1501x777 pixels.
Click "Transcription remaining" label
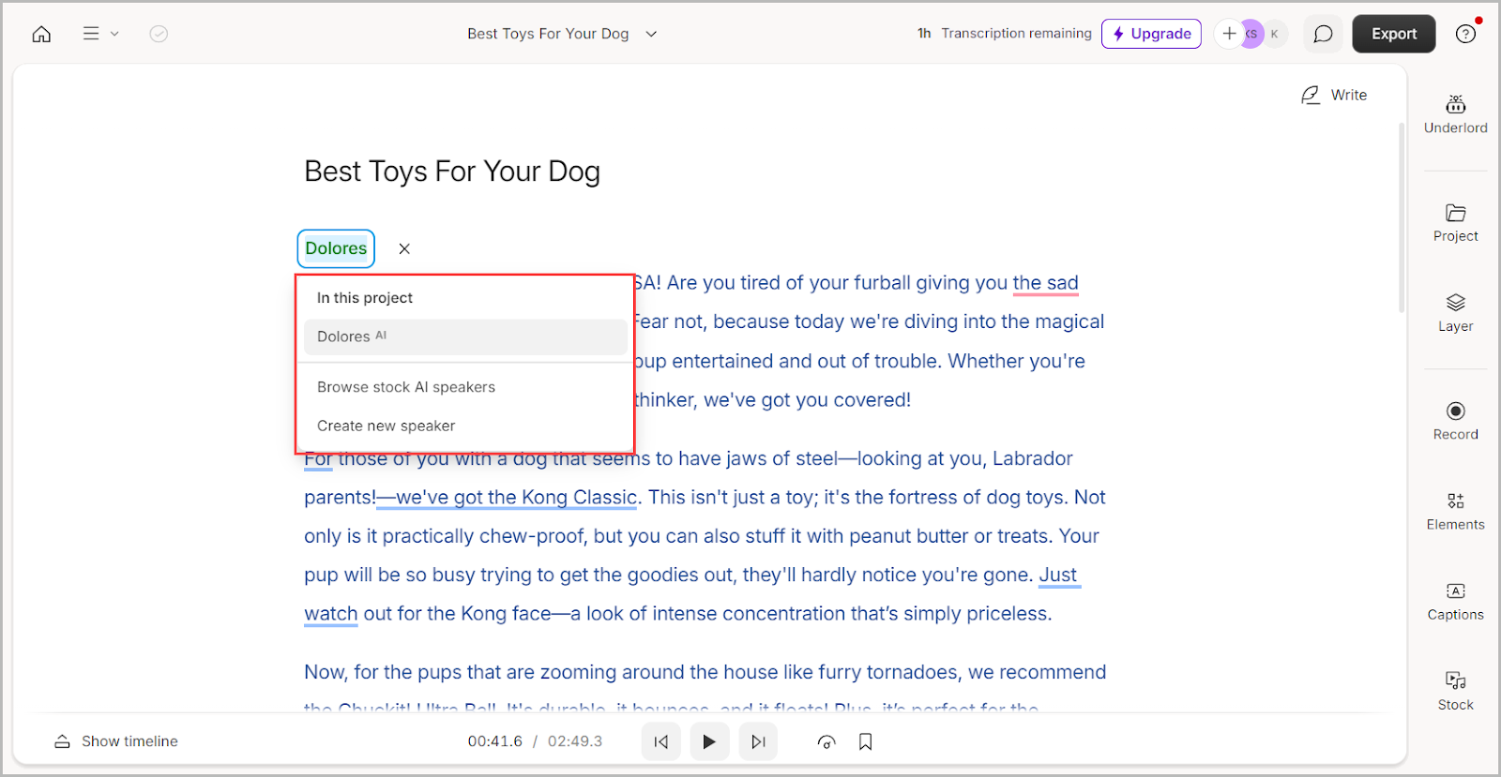[x=1016, y=34]
